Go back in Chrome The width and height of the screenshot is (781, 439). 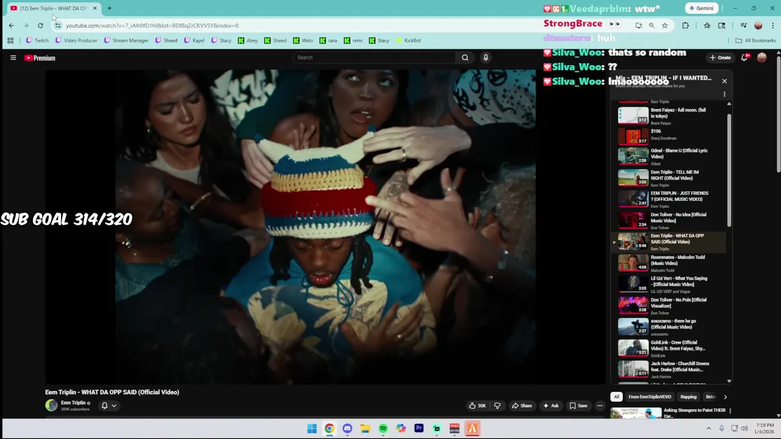(11, 26)
